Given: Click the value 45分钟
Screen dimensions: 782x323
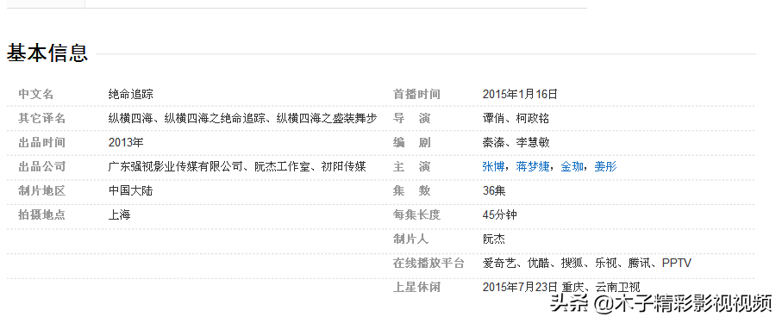Looking at the screenshot, I should point(499,214).
